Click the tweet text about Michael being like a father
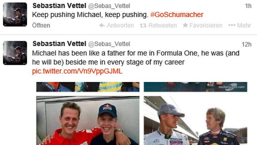 coord(136,58)
